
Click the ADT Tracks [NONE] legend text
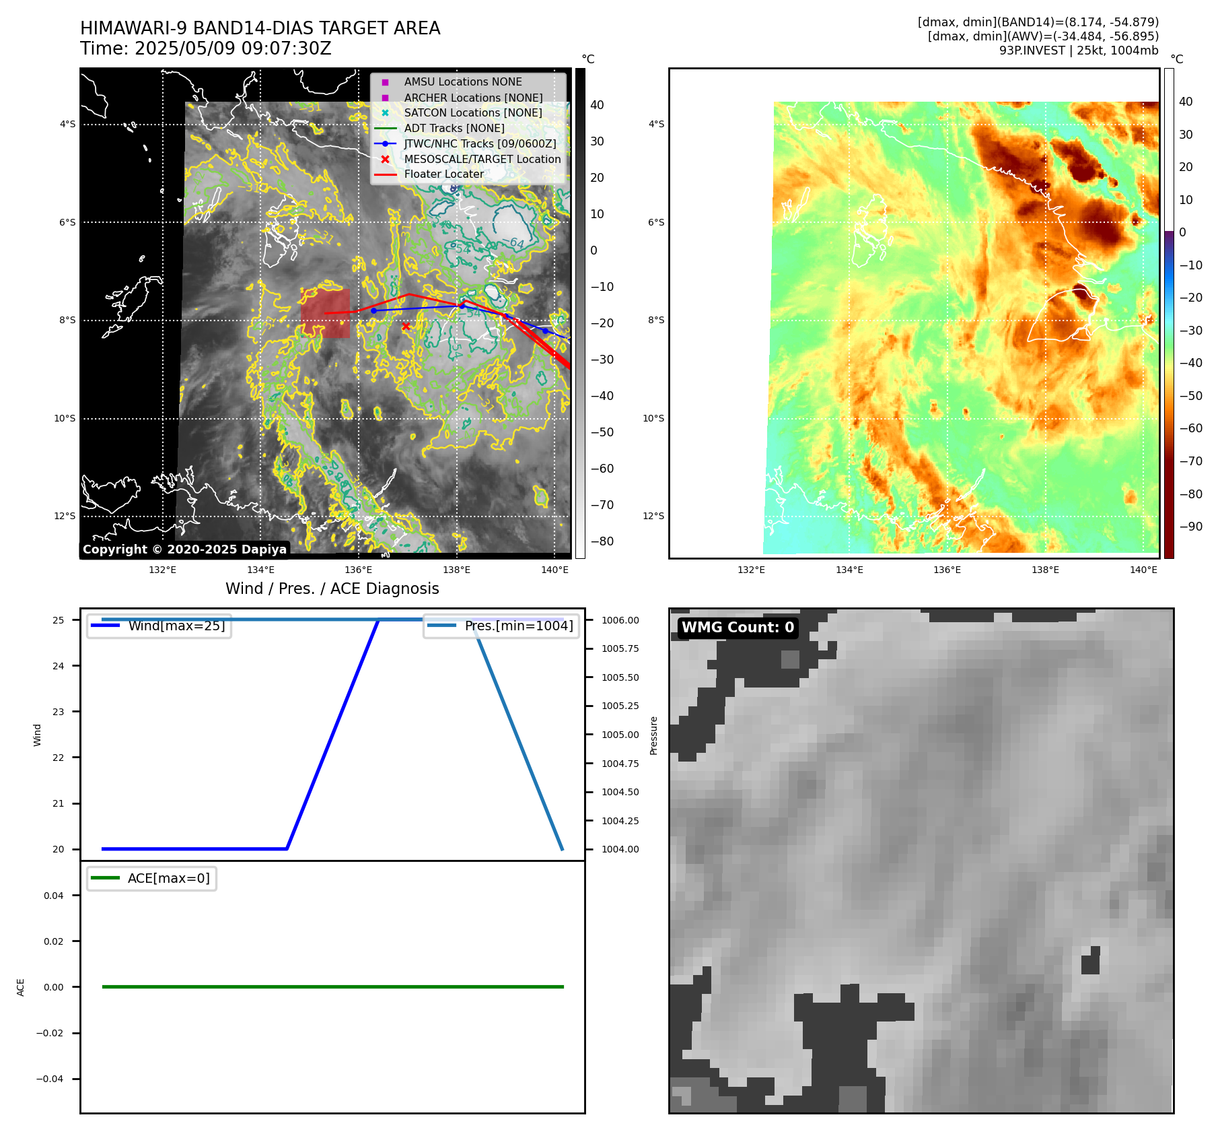(x=454, y=128)
